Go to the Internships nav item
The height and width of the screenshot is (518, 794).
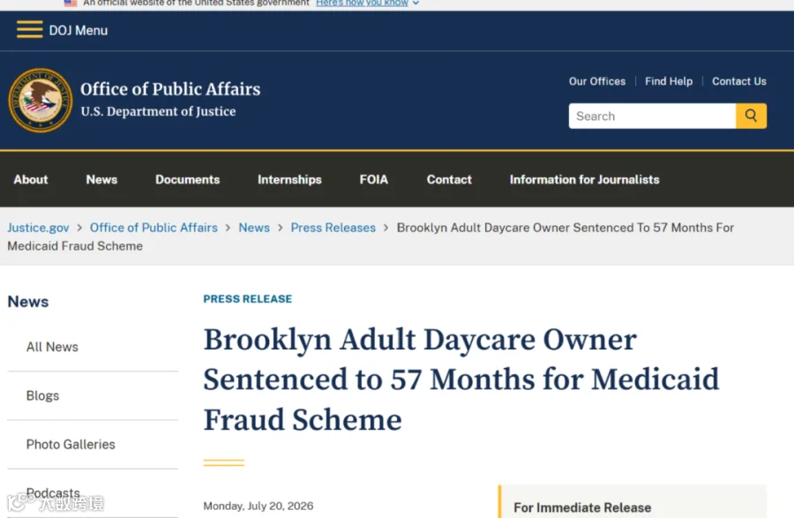tap(289, 179)
